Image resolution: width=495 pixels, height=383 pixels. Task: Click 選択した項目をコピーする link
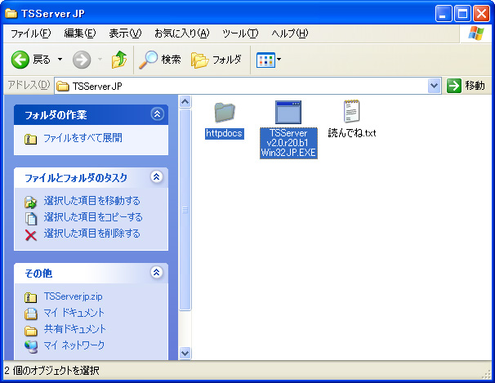point(93,217)
